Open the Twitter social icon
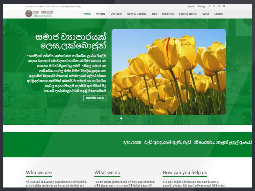255x191 pixels. [x=219, y=6]
